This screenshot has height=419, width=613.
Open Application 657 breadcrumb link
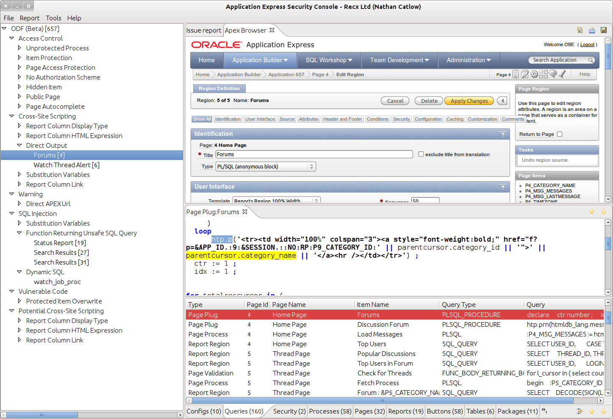pyautogui.click(x=286, y=74)
